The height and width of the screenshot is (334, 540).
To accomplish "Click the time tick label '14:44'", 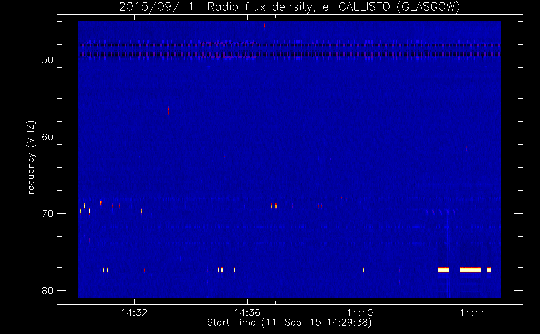I will (x=473, y=313).
